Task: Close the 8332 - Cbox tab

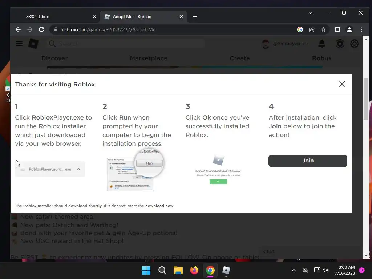Action: [94, 17]
